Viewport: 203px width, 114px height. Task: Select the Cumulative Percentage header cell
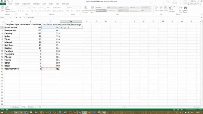71,24
